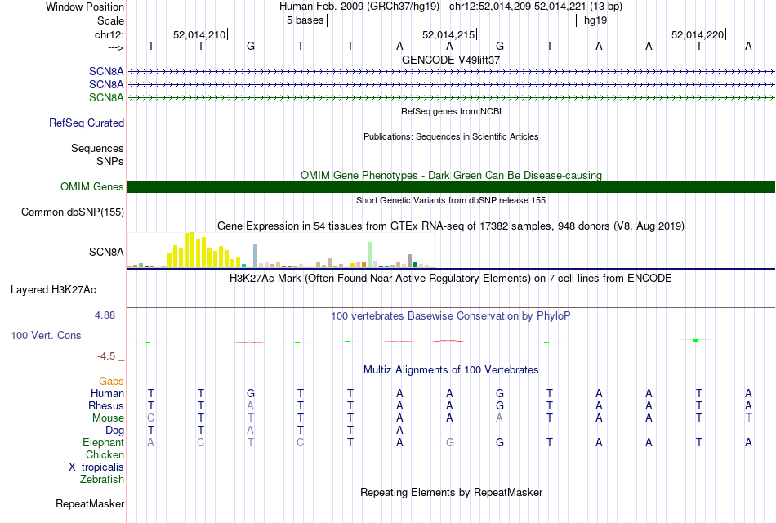
Task: Click the Dog alignment row label
Action: tap(114, 431)
